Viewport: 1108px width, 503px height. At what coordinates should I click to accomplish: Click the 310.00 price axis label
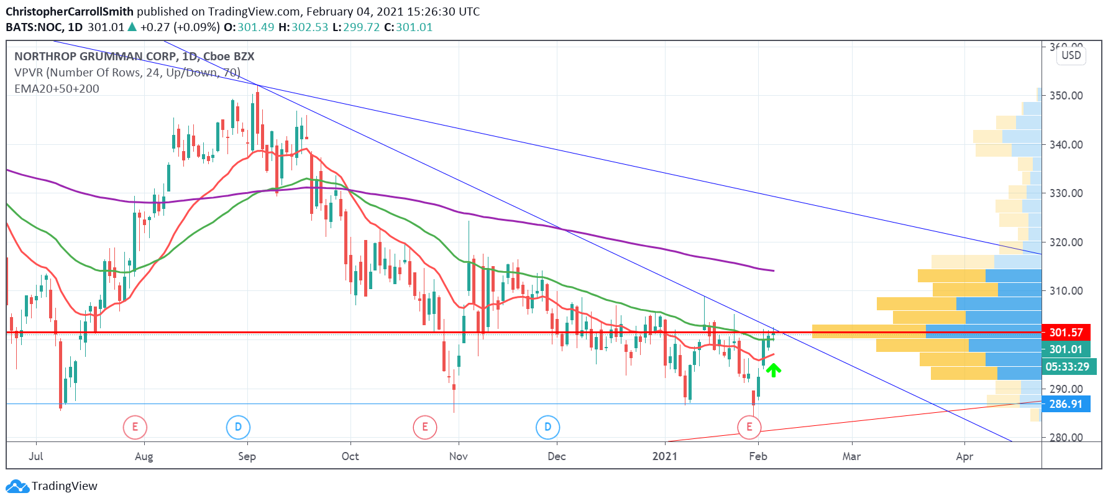[x=1066, y=291]
